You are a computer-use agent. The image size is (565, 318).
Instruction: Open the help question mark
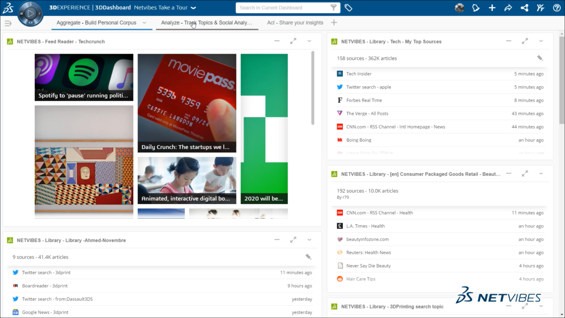(556, 8)
